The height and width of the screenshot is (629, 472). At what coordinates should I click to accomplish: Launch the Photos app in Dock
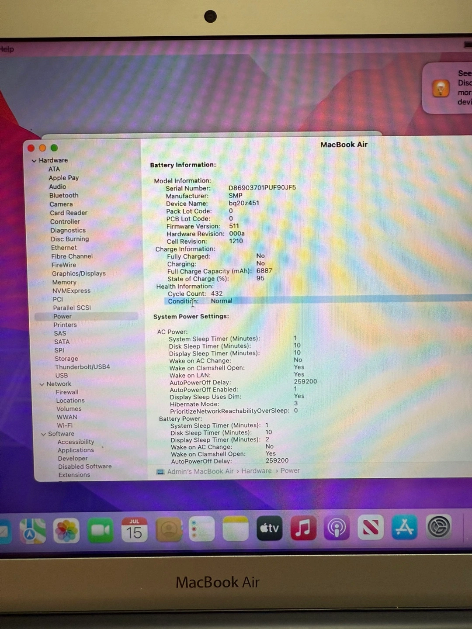pos(66,530)
